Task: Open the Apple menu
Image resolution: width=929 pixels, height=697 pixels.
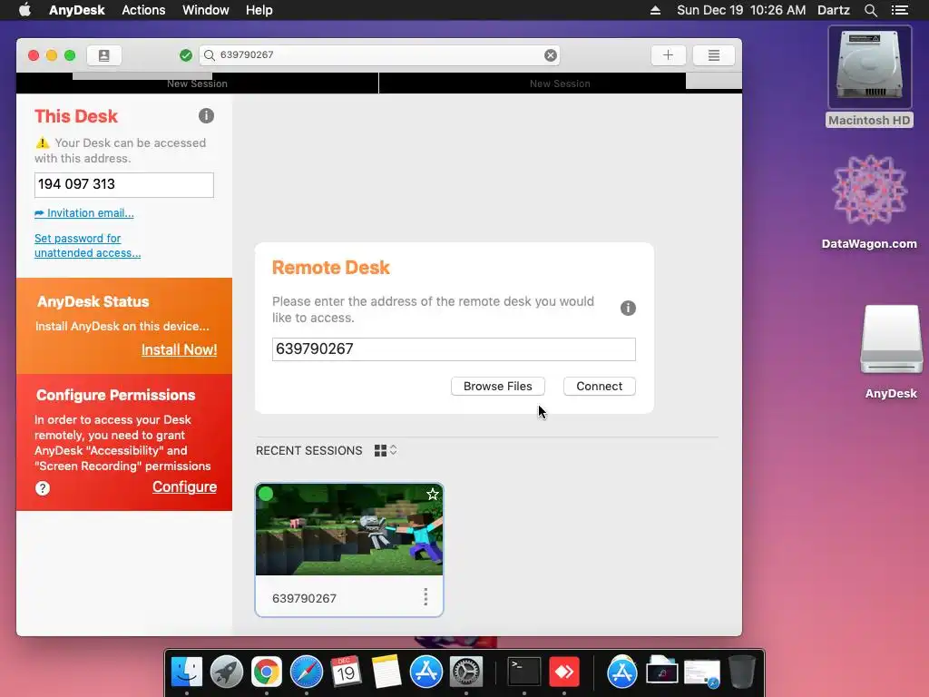Action: pyautogui.click(x=24, y=9)
